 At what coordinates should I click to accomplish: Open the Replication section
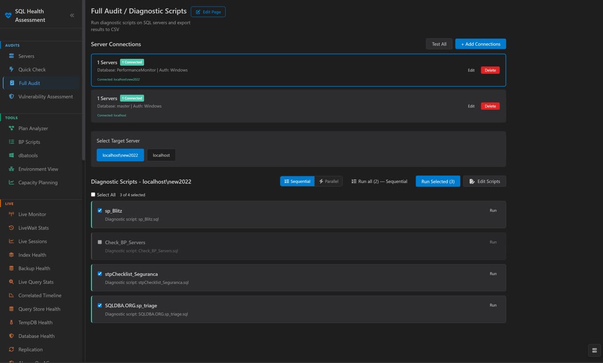30,349
